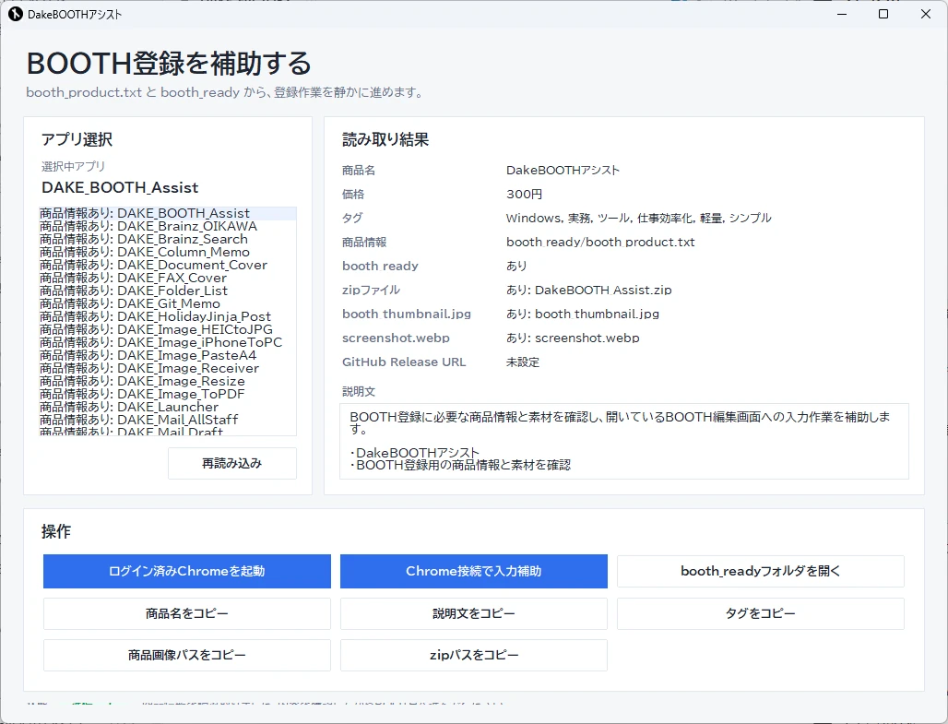Click the tags value starting with Windows
The height and width of the screenshot is (724, 948).
638,218
